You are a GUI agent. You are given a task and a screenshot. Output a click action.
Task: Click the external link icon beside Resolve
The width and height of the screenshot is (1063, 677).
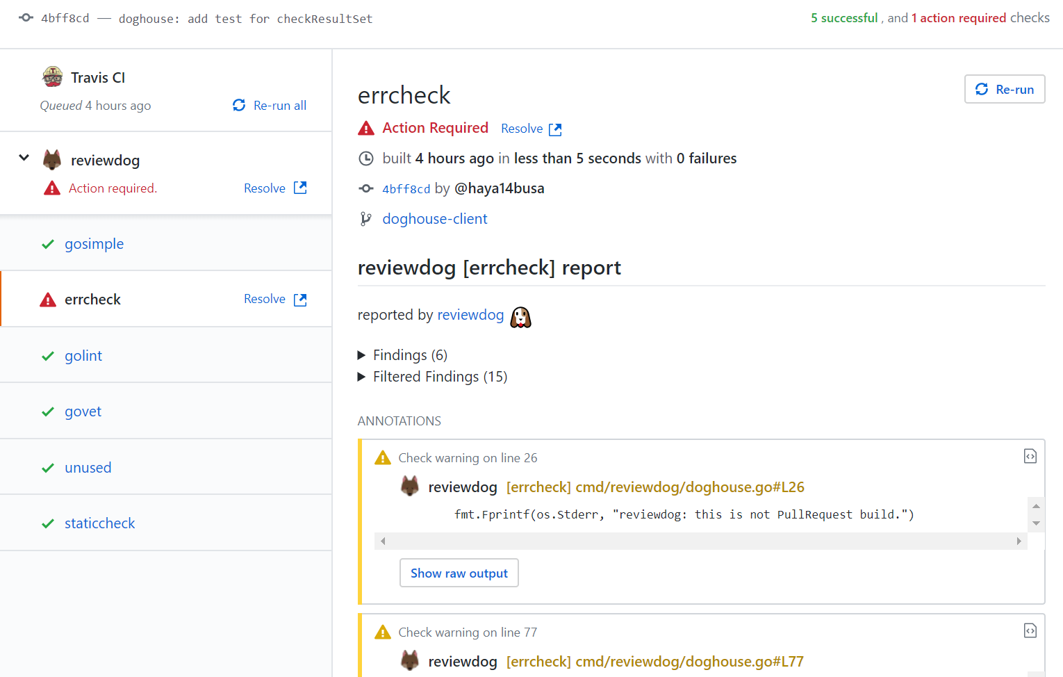555,129
